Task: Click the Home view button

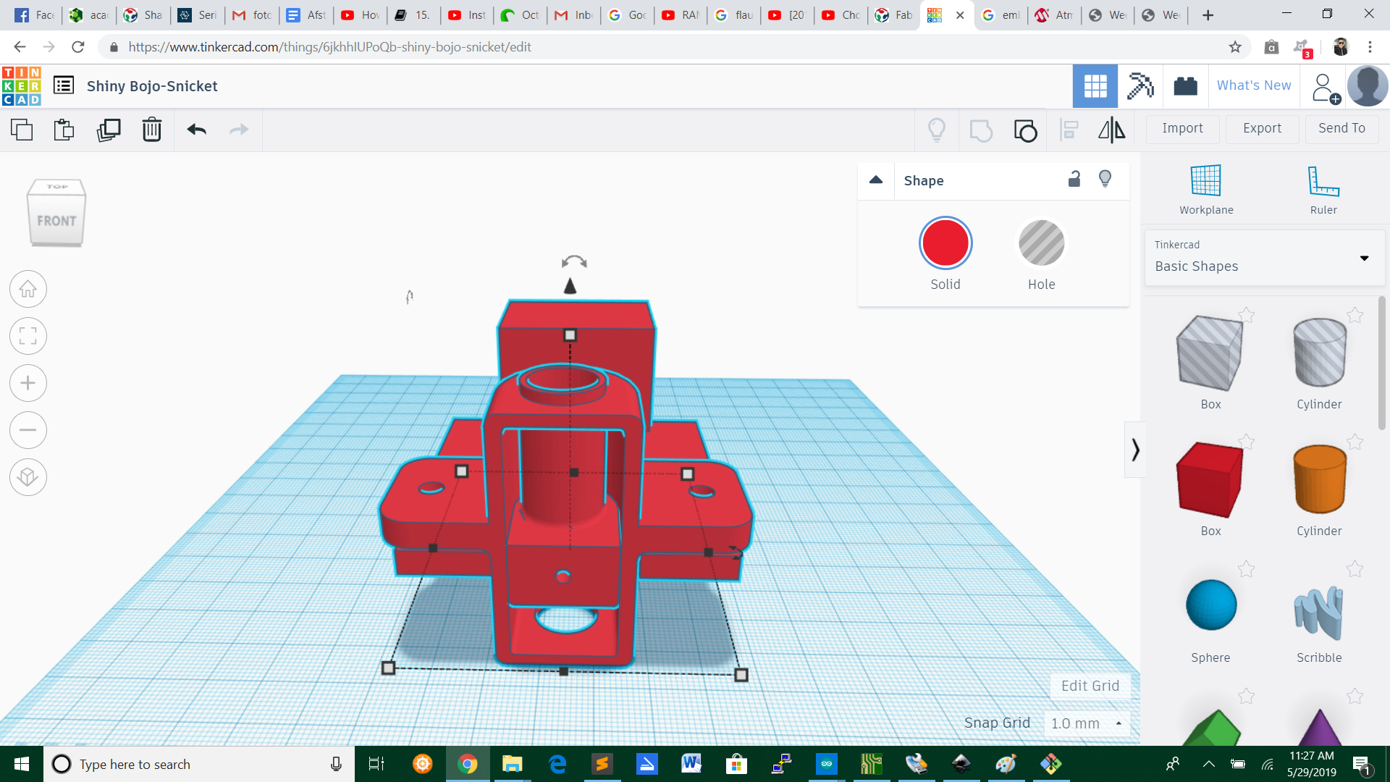Action: point(28,289)
